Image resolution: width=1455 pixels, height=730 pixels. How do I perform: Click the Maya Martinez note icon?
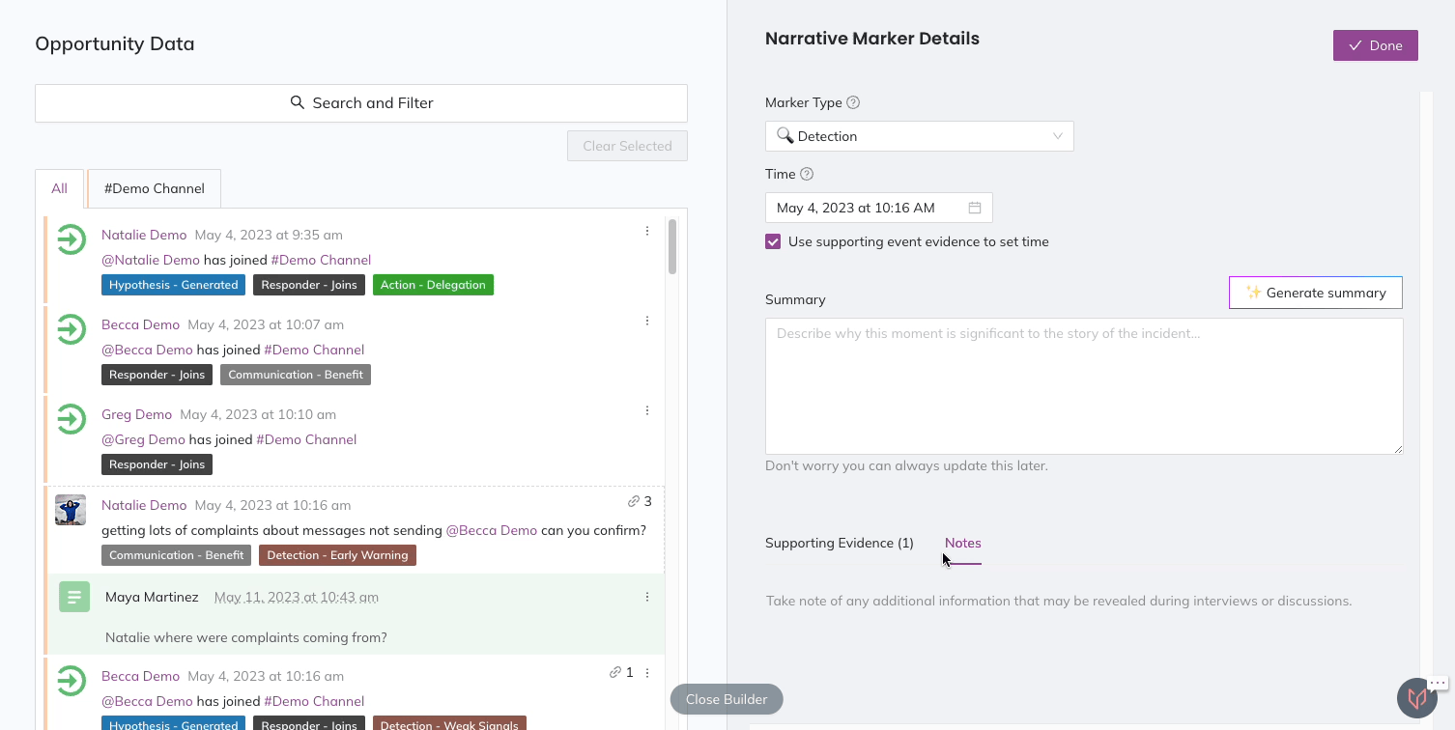tap(74, 597)
